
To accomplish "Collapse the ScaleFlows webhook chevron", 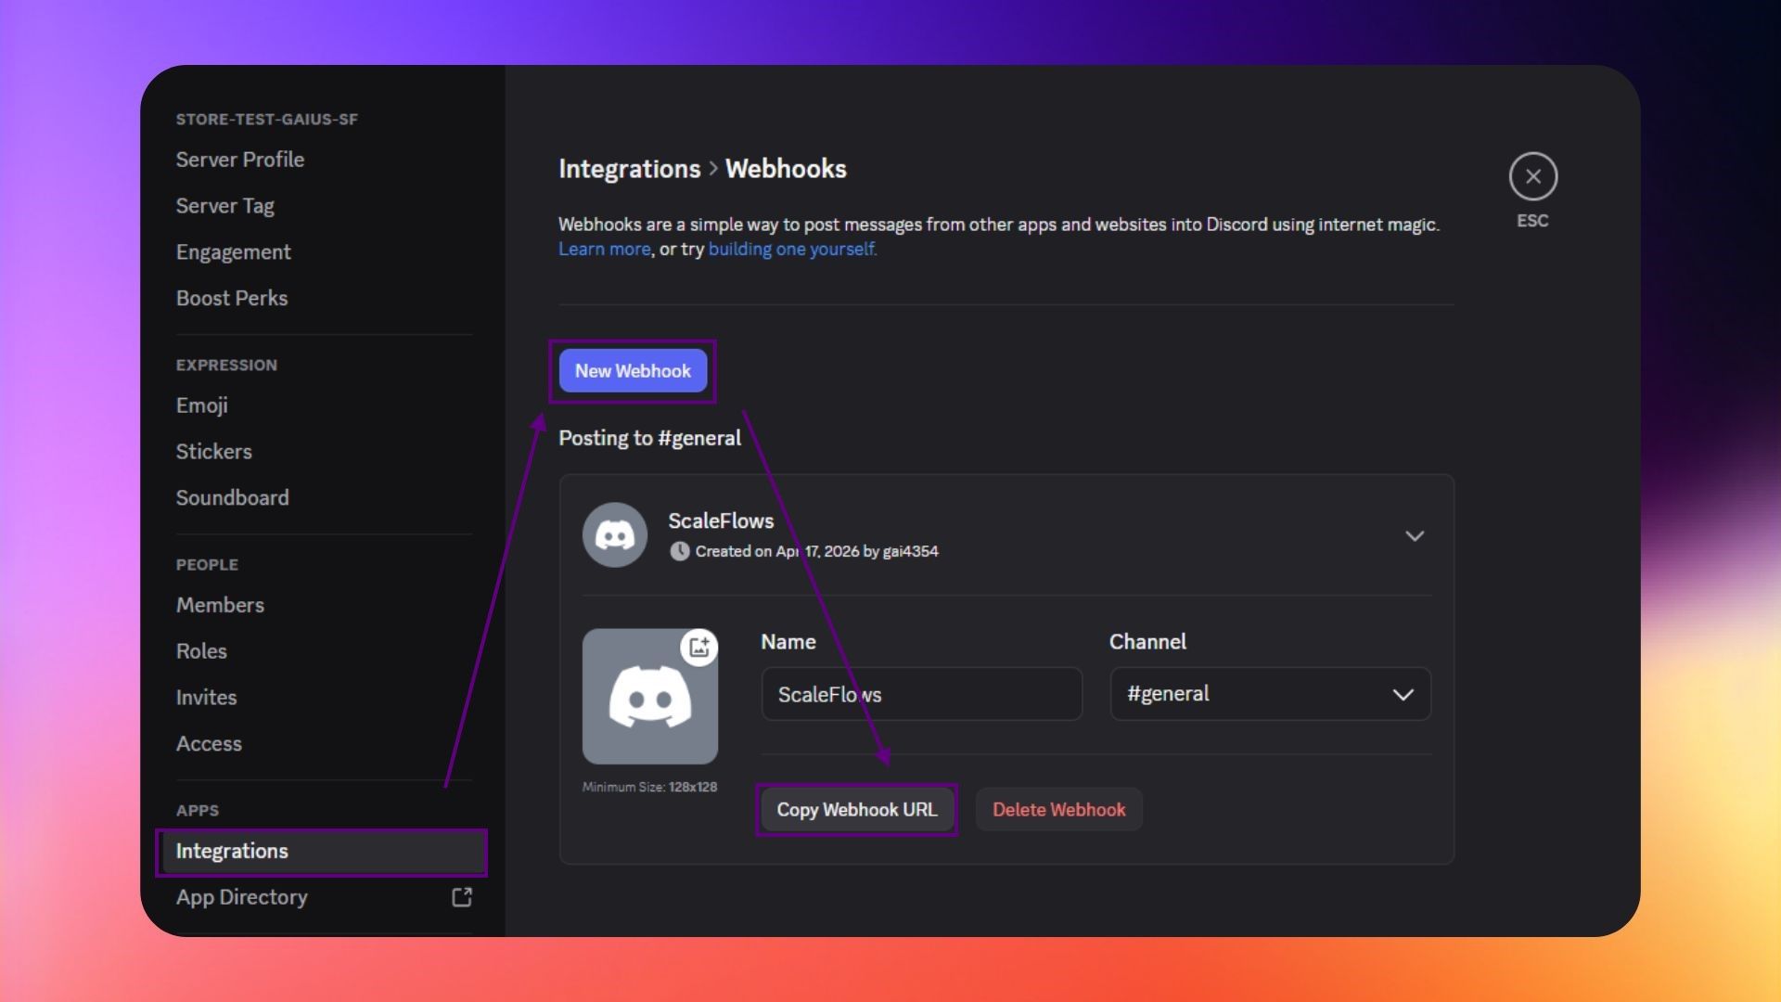I will (x=1414, y=535).
